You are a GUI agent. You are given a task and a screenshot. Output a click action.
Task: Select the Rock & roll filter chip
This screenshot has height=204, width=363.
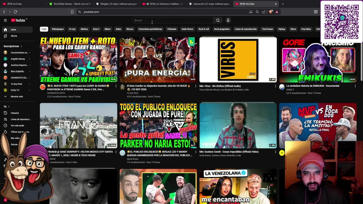204,29
